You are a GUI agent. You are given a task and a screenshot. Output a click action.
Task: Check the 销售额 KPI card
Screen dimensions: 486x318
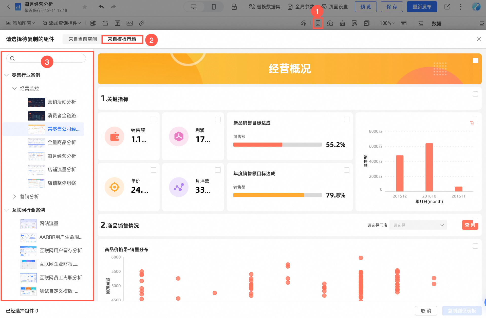tap(154, 119)
